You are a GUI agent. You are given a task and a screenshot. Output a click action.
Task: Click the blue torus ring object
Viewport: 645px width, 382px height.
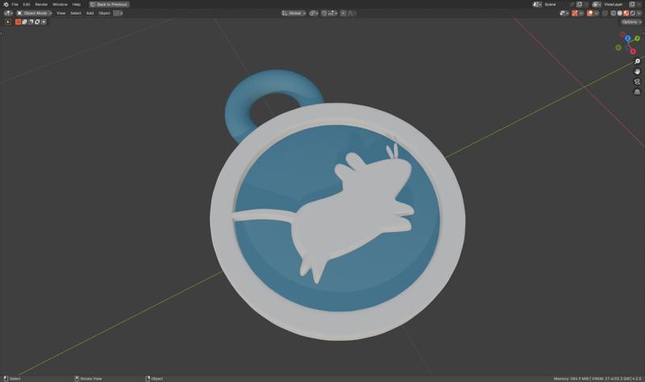(239, 111)
